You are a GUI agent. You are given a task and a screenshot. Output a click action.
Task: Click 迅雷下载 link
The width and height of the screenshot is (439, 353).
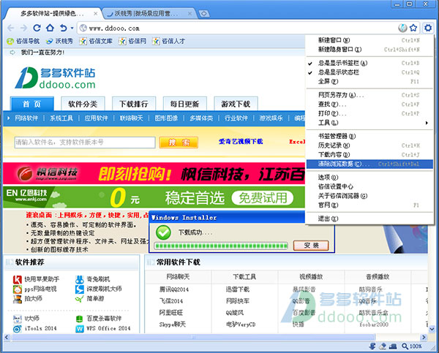(x=238, y=289)
